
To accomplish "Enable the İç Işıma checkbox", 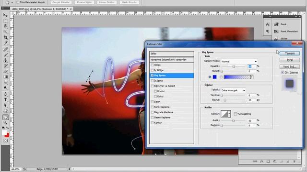I will [x=152, y=81].
